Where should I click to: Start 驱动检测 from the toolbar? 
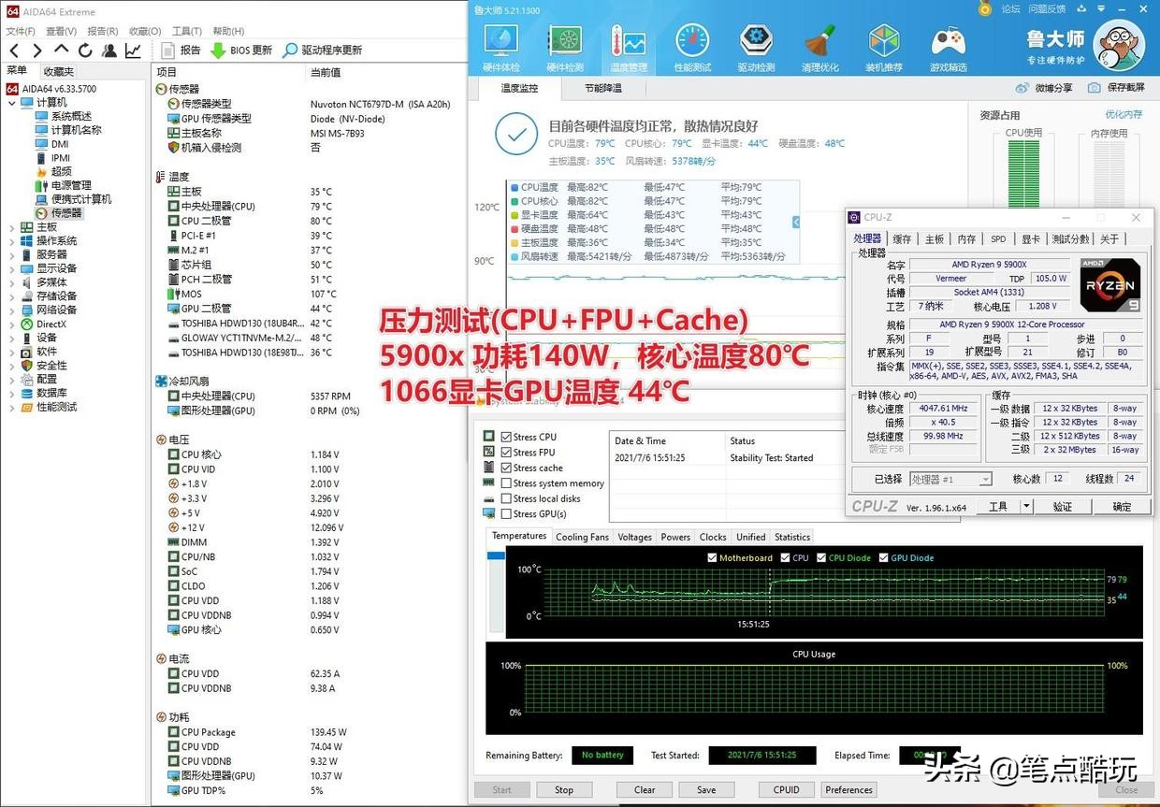(x=756, y=45)
